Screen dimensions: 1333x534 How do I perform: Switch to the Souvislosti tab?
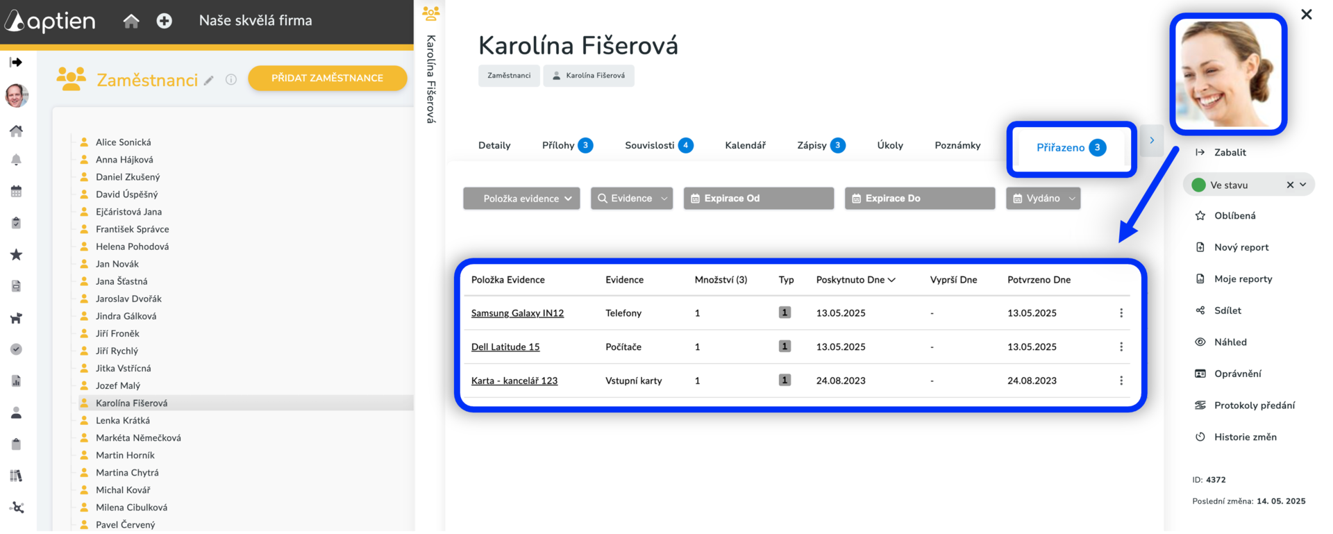pos(659,145)
